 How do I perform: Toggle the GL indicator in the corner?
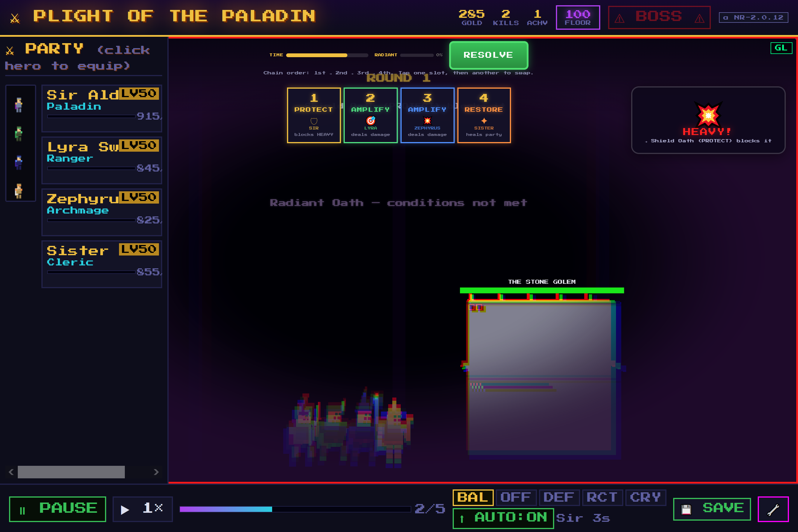781,48
